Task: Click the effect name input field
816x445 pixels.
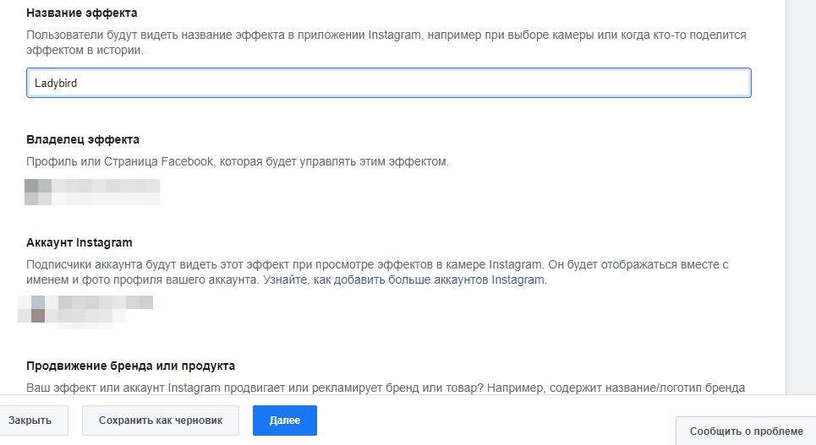Action: click(388, 84)
